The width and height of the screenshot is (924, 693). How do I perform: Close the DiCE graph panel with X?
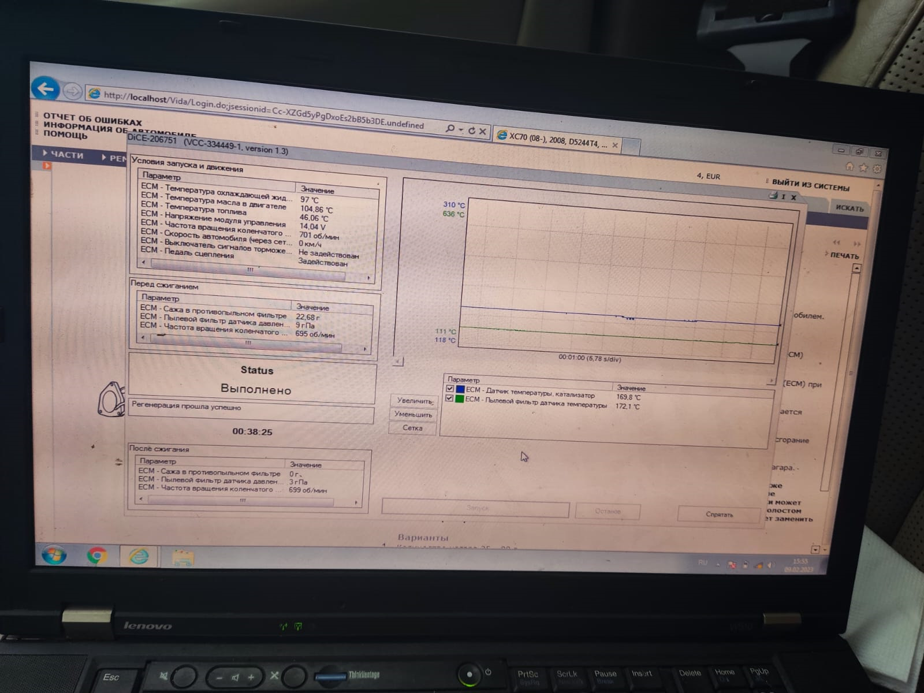tap(793, 197)
